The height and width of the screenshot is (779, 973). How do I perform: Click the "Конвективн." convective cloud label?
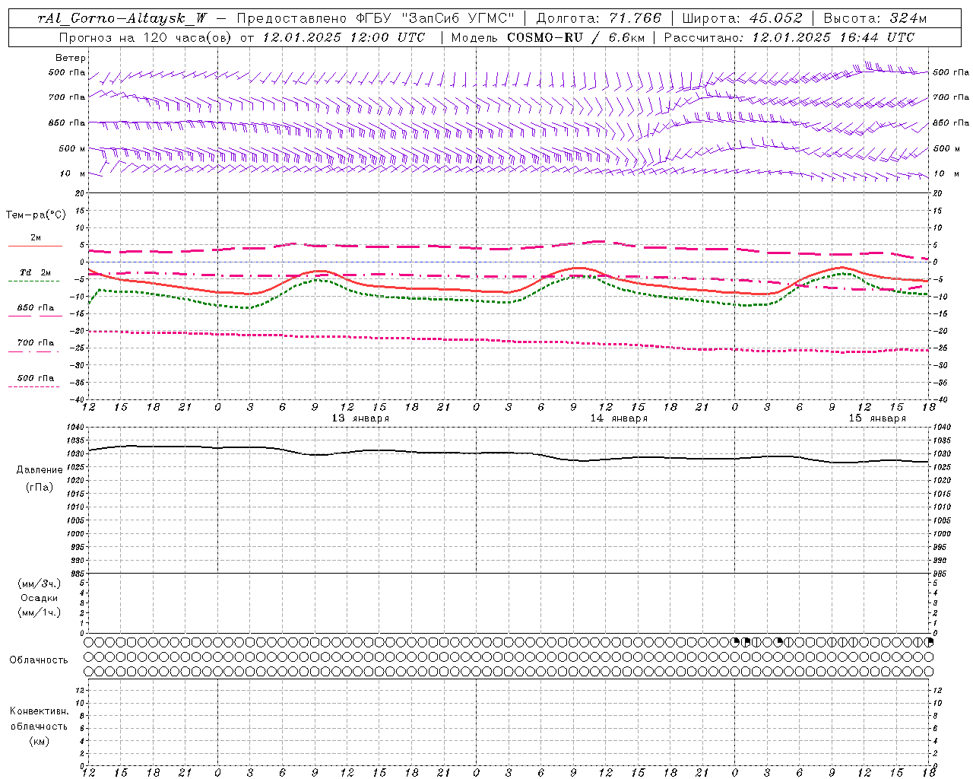(x=40, y=711)
